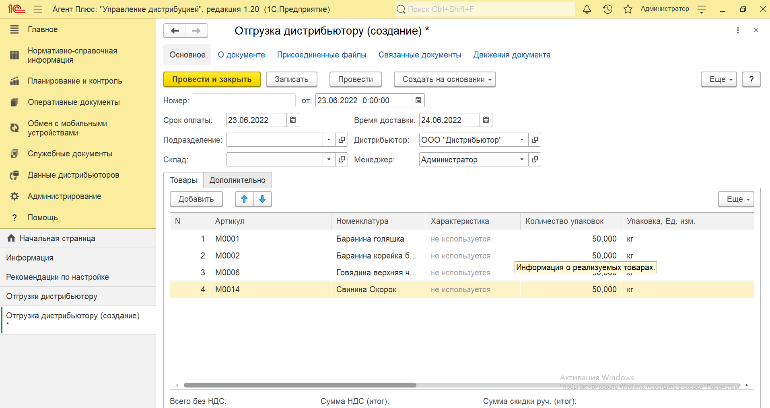
Task: Open the top command bar Еще menu
Action: click(719, 79)
